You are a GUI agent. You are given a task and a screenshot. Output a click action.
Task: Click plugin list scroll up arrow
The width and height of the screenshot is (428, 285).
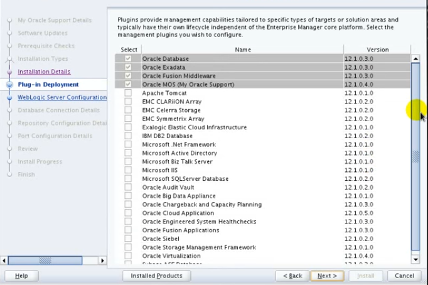415,58
